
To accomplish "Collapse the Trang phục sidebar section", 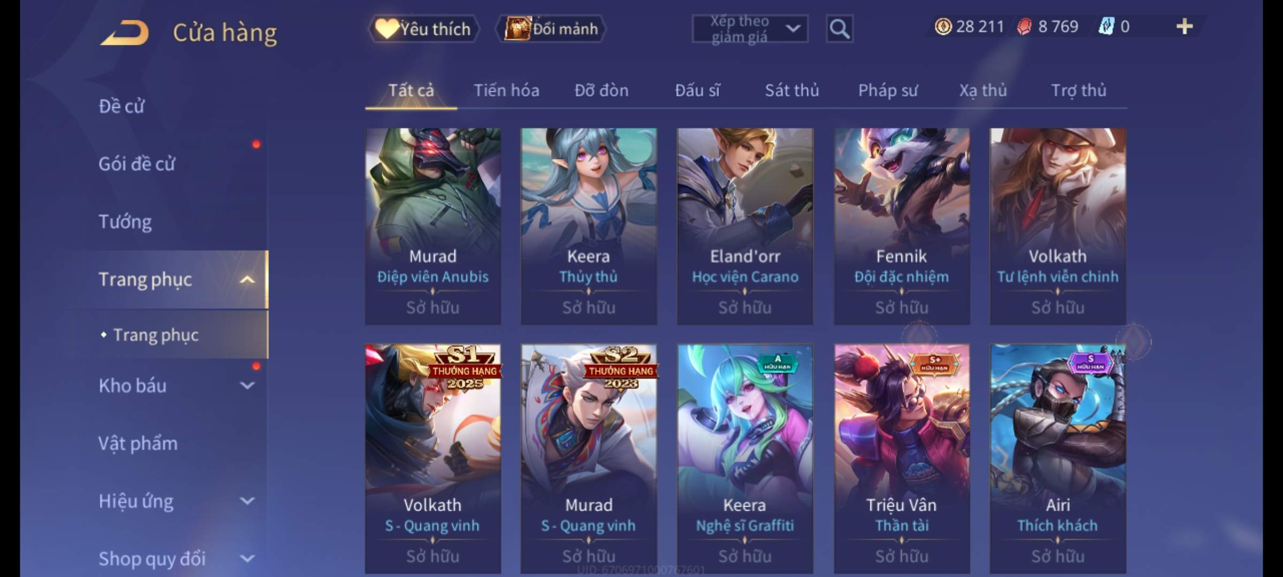I will [247, 279].
